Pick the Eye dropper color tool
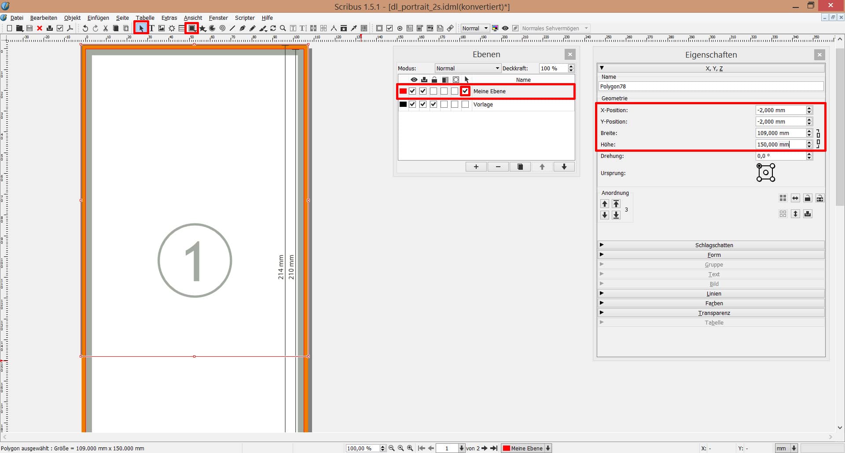 pos(354,28)
